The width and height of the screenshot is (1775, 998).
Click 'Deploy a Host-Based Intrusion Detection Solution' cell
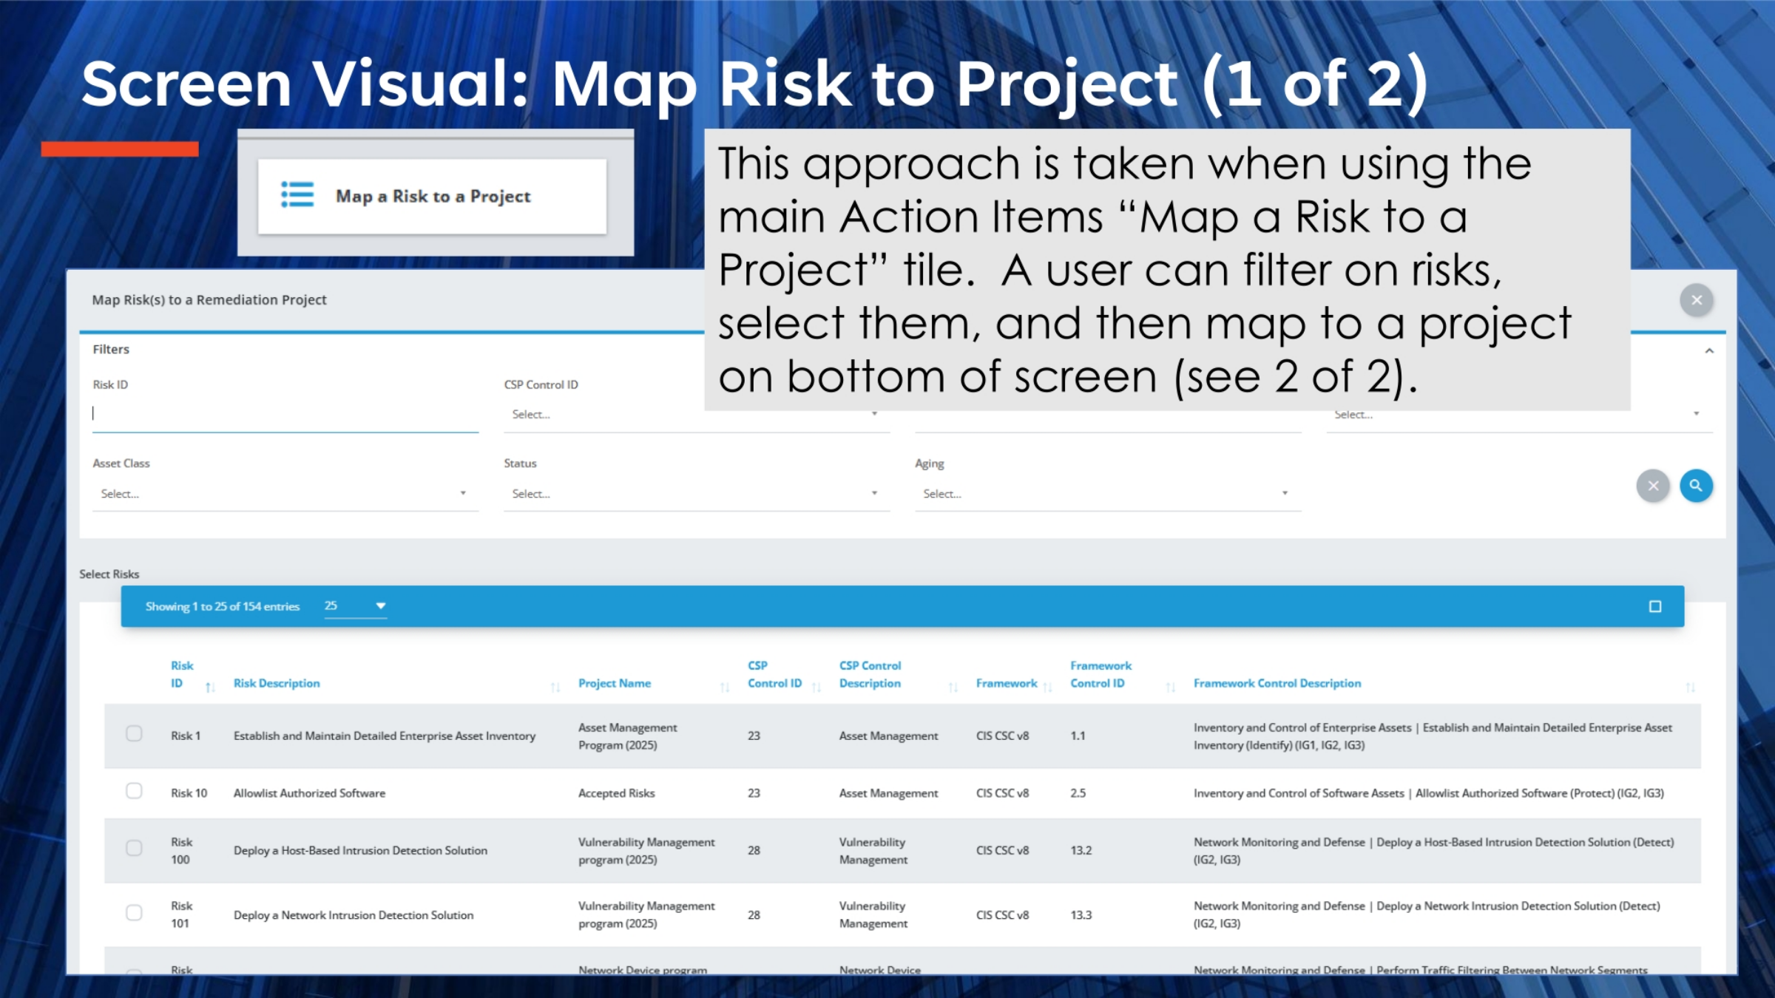click(360, 850)
